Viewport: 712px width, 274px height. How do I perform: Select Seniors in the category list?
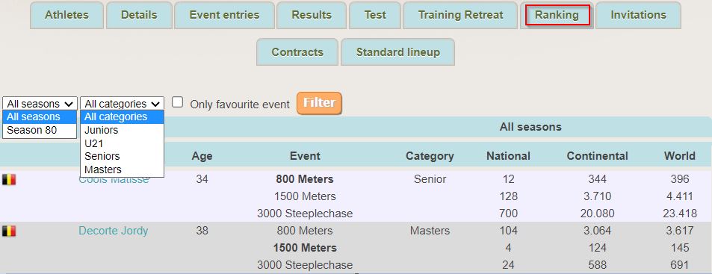click(x=122, y=157)
